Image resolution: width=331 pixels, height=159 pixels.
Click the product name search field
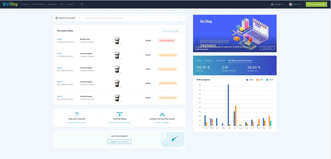pyautogui.click(x=131, y=18)
